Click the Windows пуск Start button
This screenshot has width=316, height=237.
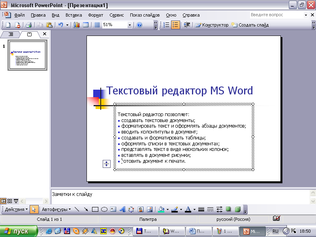coord(19,231)
